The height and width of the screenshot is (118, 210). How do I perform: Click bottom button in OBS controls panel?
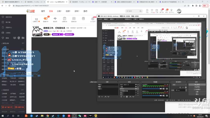(x=197, y=94)
